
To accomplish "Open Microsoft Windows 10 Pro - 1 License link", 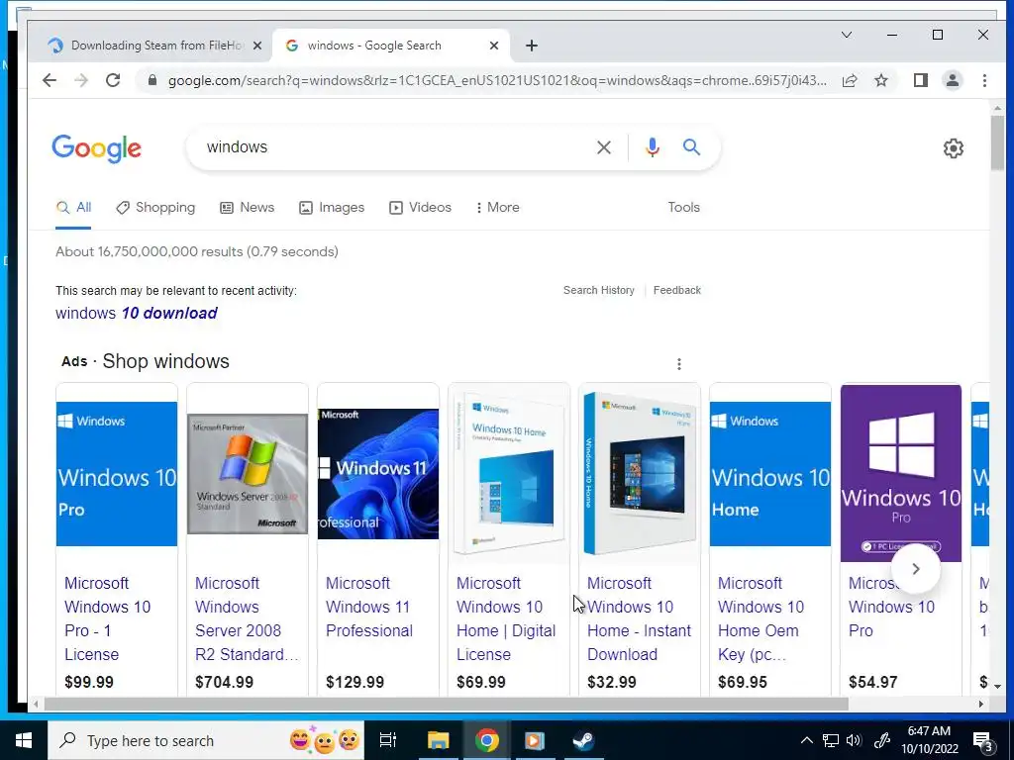I will (x=107, y=618).
